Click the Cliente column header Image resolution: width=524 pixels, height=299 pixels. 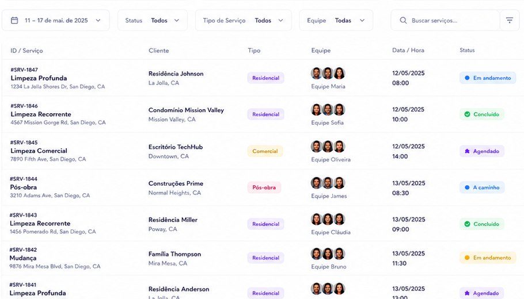point(159,51)
